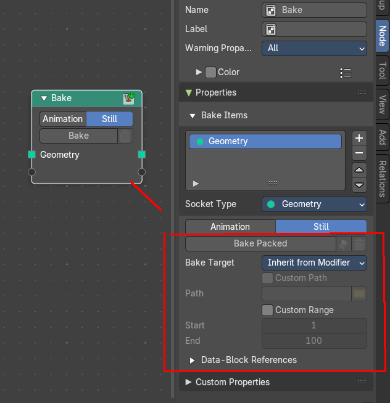Collapse the Bake node with its header triangle
The width and height of the screenshot is (390, 403).
click(44, 98)
